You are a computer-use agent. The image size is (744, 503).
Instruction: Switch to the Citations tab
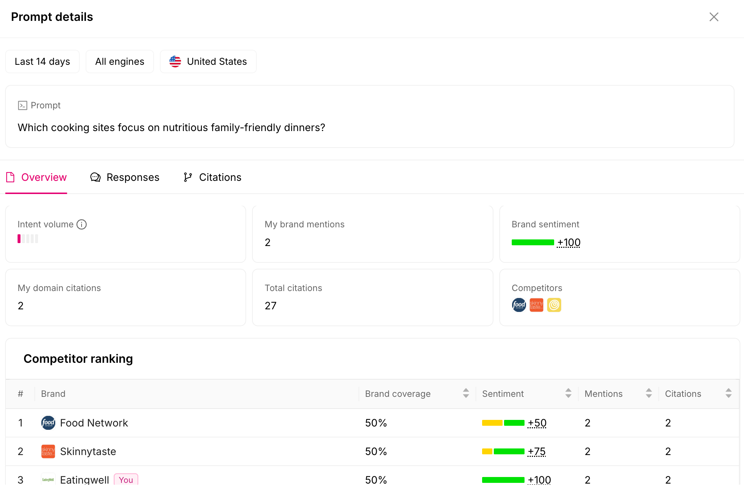click(x=212, y=177)
